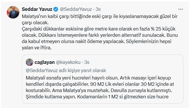Click quoted line mentioning '90 M2 Lik evleri'
Image resolution: width=191 pixels, height=108 pixels.
(100, 84)
